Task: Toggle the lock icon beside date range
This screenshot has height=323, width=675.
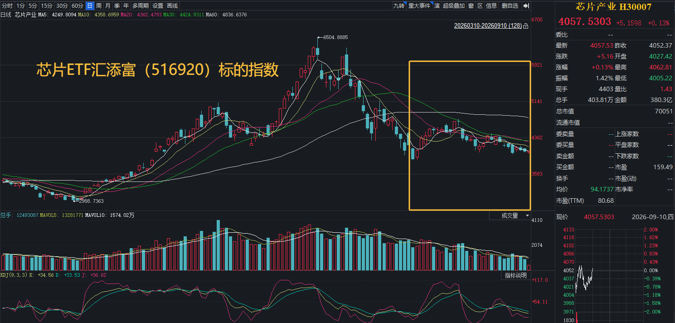Action: pos(525,27)
